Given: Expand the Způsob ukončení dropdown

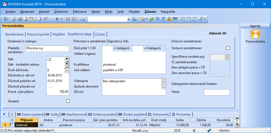Looking at the screenshot, I should point(163,87).
